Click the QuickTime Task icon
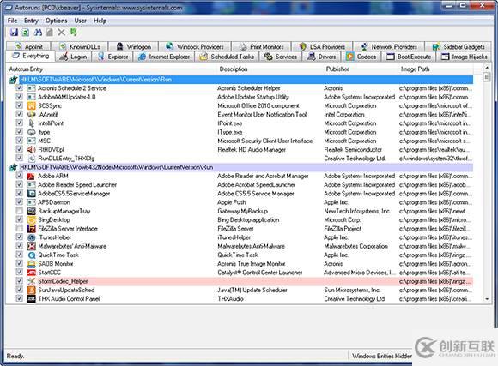The width and height of the screenshot is (498, 366). [x=32, y=255]
